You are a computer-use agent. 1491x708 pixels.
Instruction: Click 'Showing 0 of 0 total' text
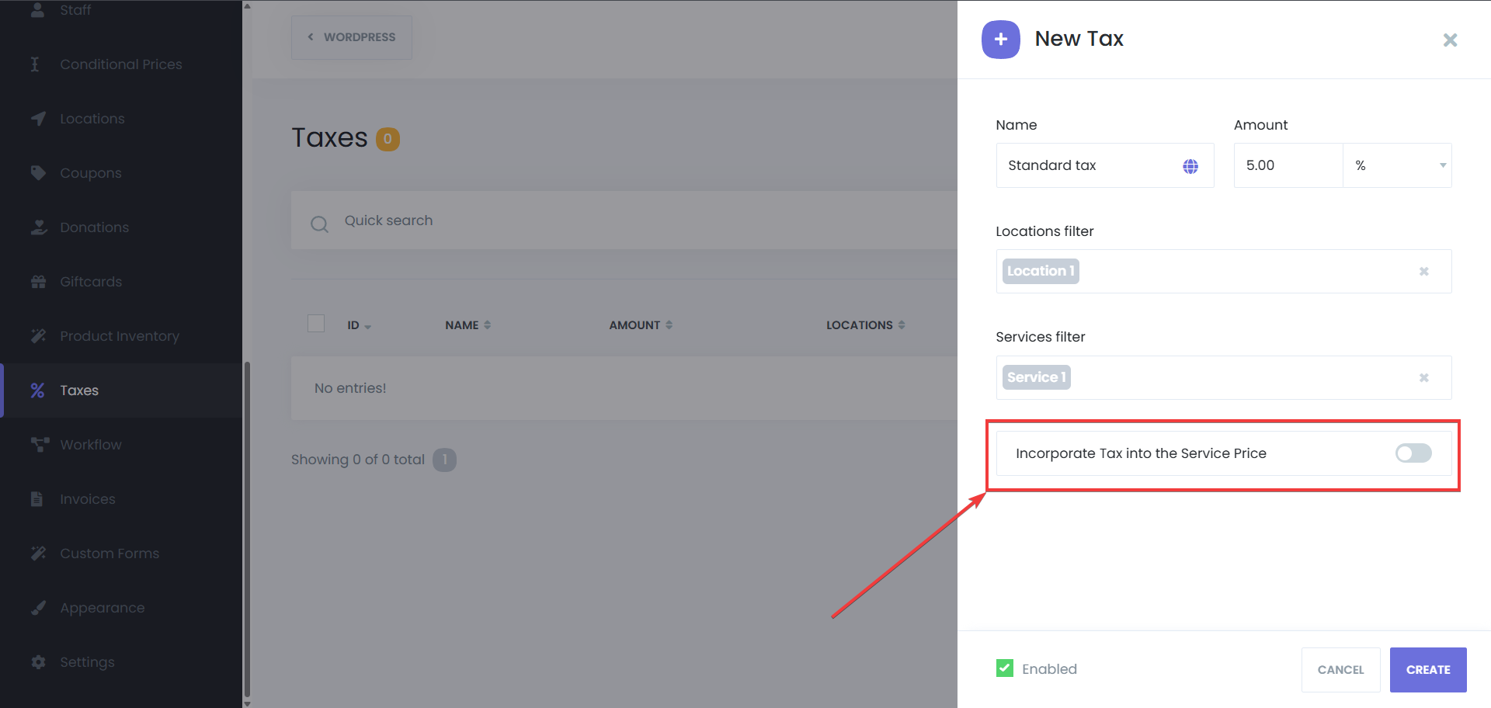pos(358,460)
